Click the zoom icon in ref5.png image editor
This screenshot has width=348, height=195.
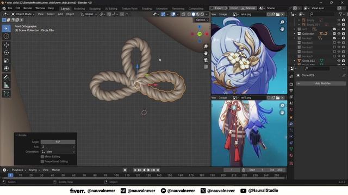pyautogui.click(x=282, y=106)
